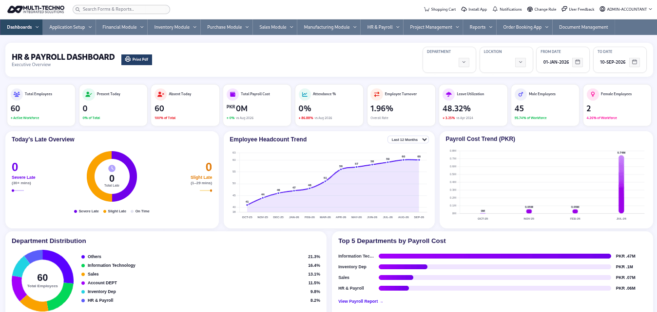Click the Change Role icon
657x312 pixels.
[530, 9]
